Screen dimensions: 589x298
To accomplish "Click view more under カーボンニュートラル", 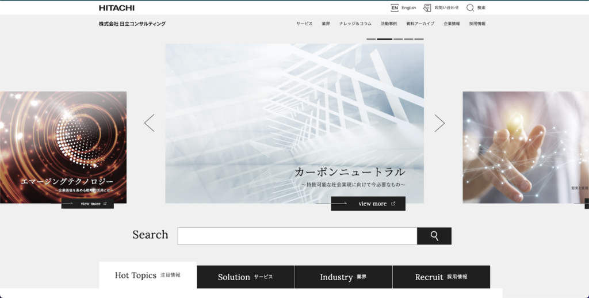I will point(368,204).
